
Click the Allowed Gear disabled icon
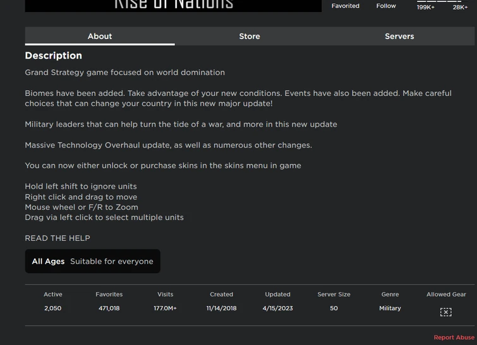click(445, 312)
